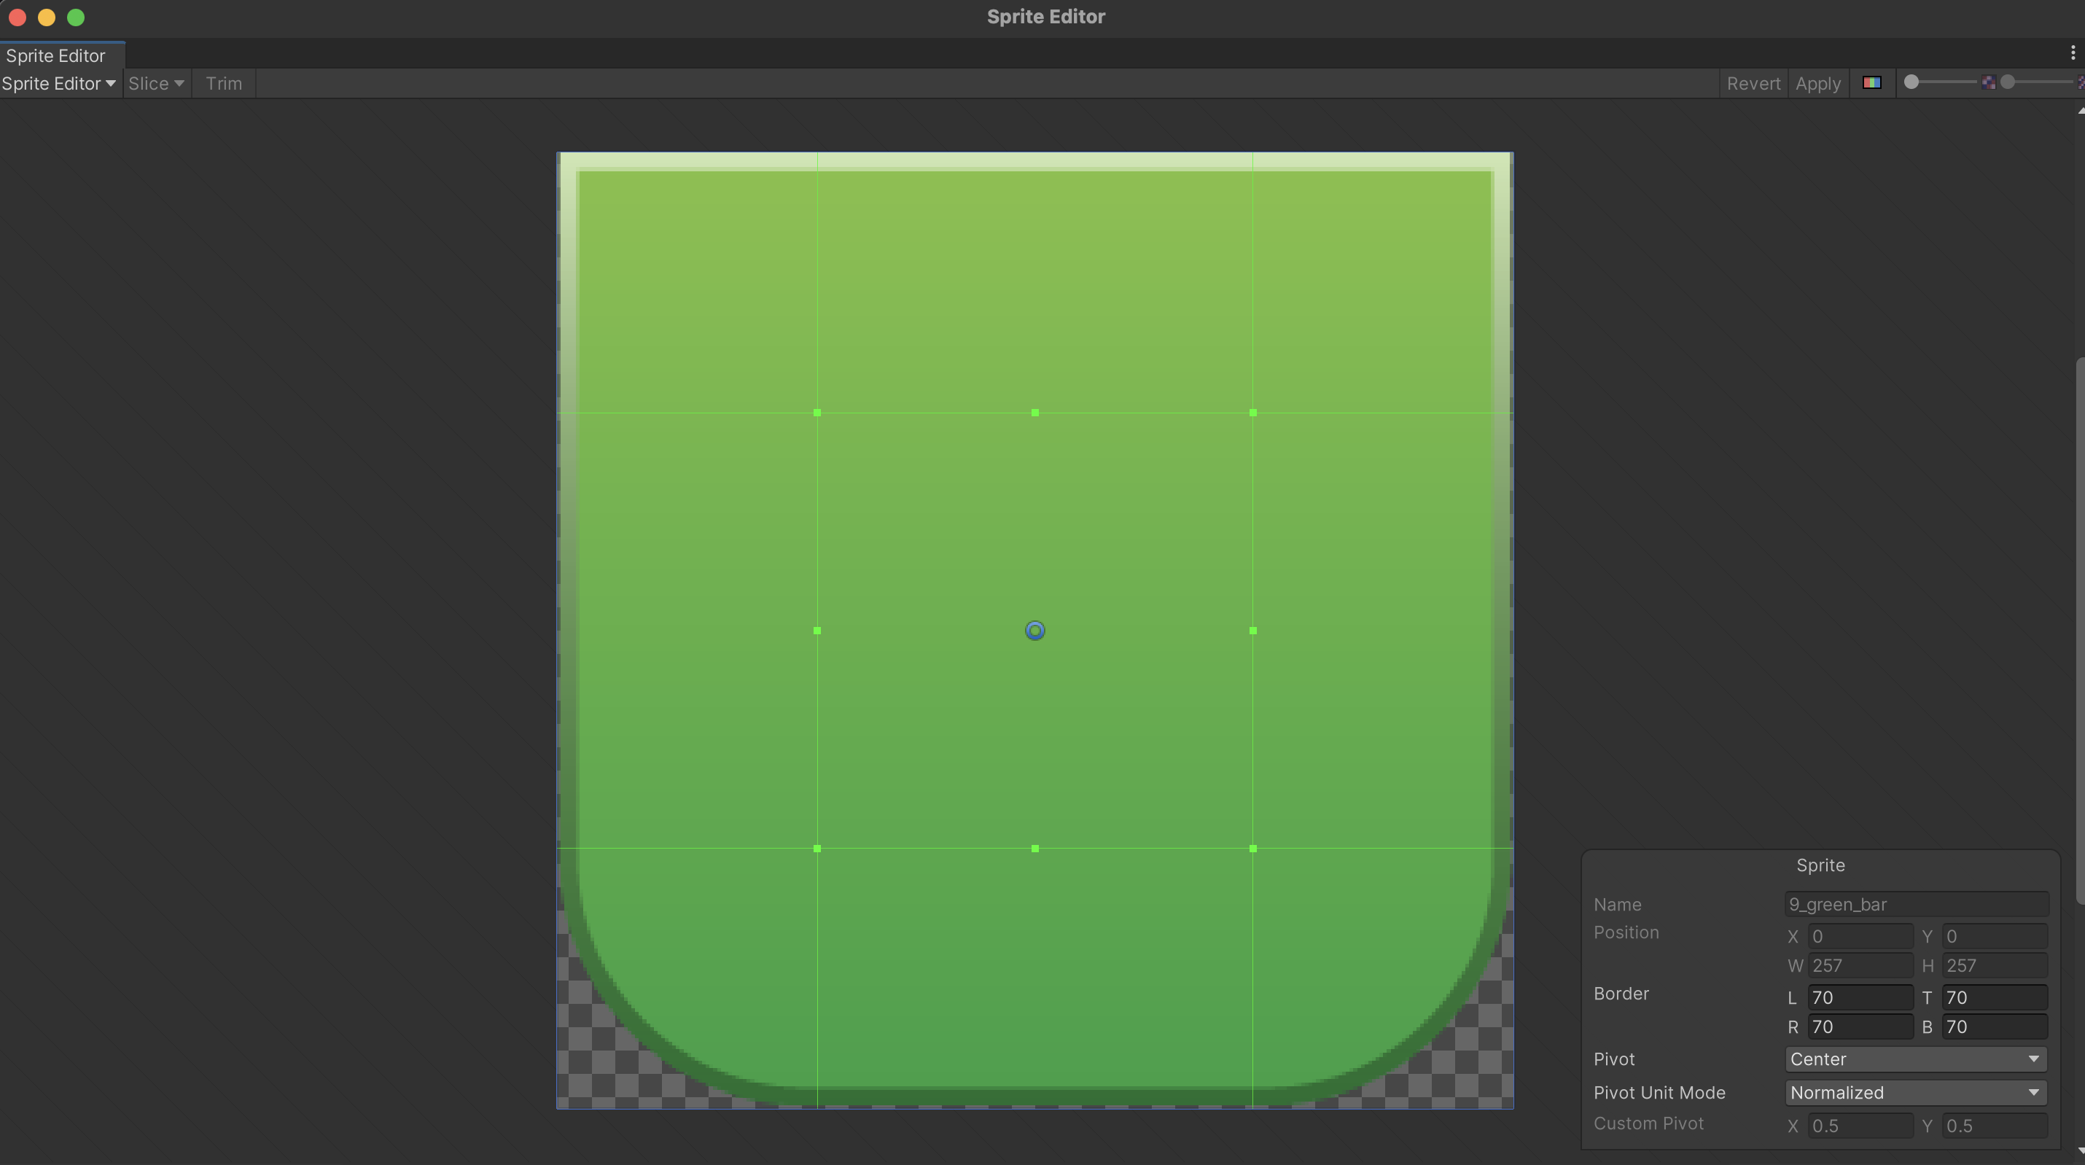Select the right border handle on the sprite
This screenshot has height=1165, width=2085.
coord(1253,631)
